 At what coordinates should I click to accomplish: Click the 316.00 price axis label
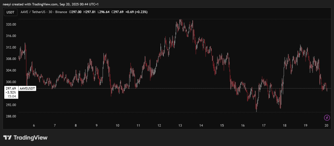[x=11, y=36]
